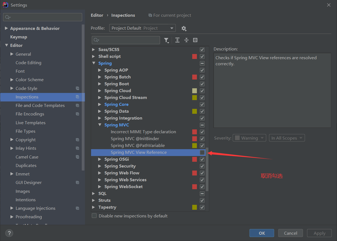
Task: Expand the SQL inspections group
Action: point(94,194)
